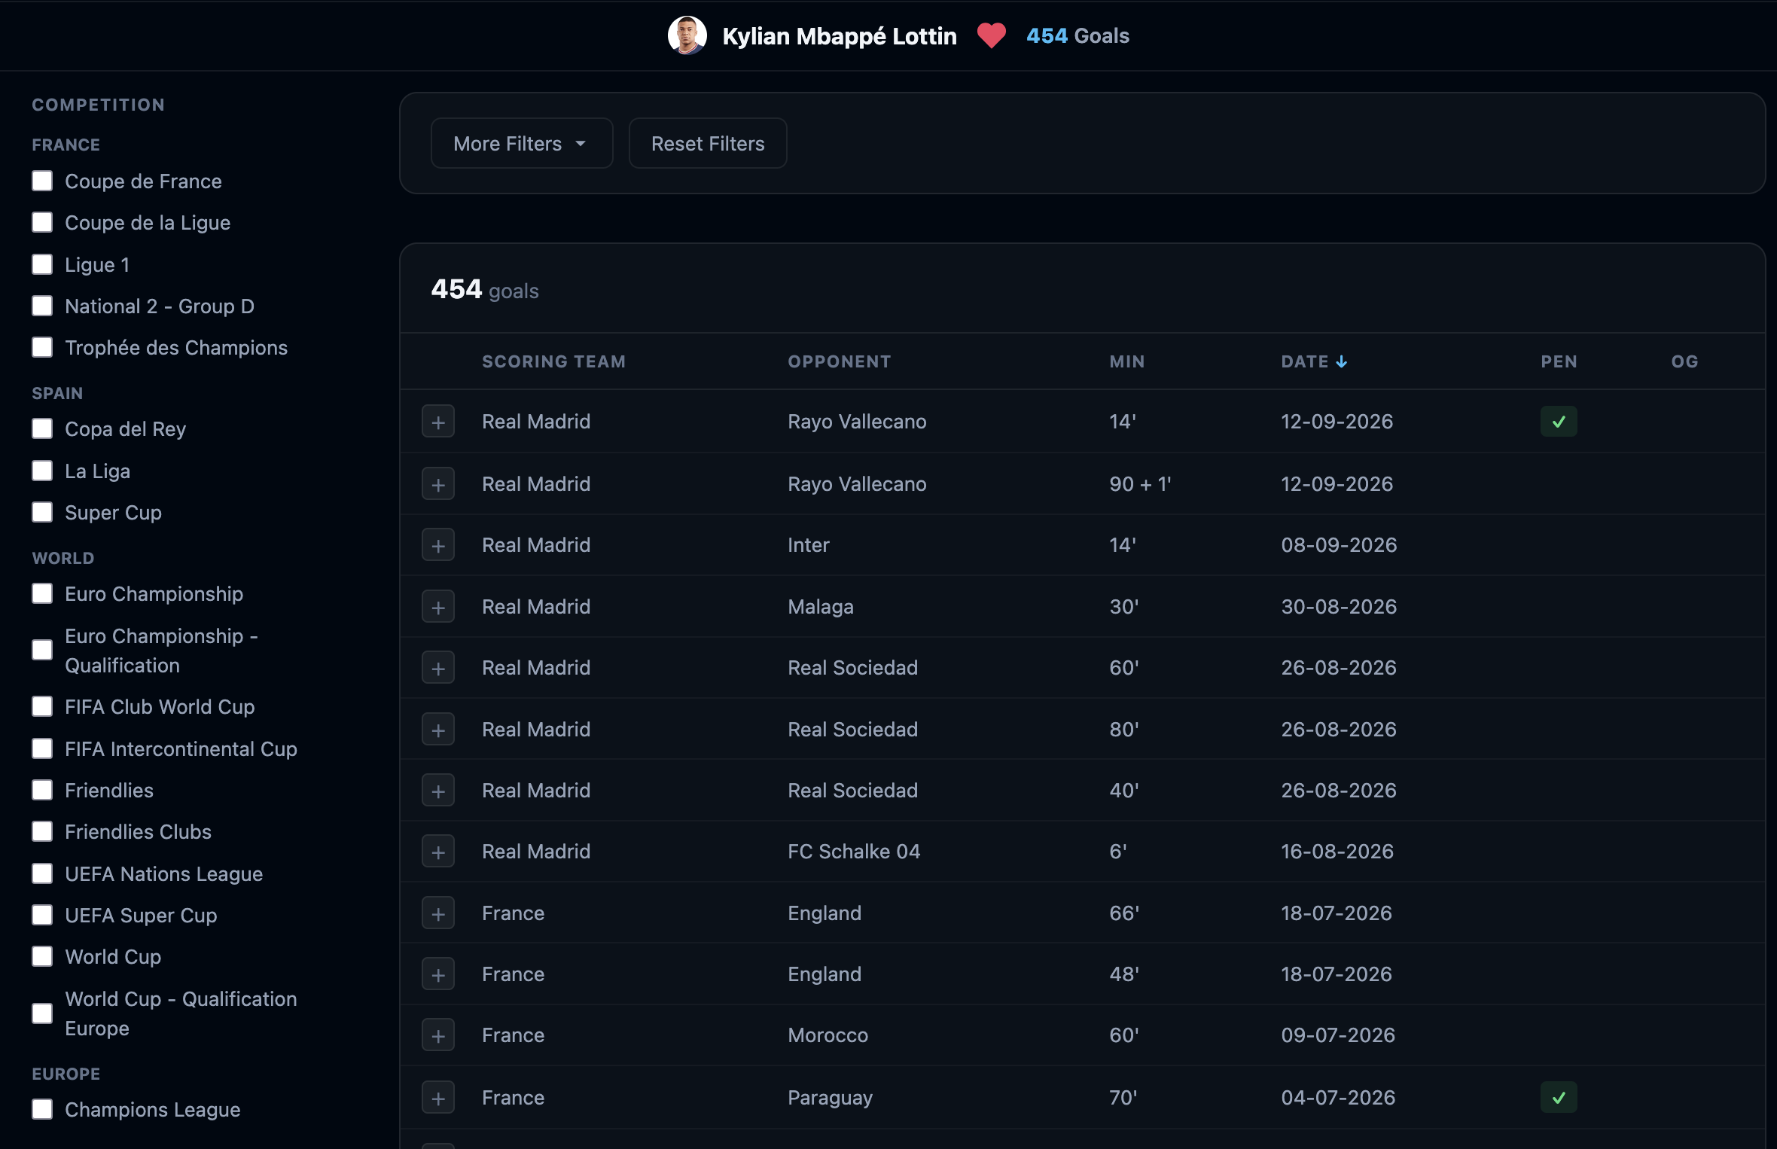The width and height of the screenshot is (1777, 1149).
Task: Expand the Real Sociedad 80' goal row
Action: 438,730
